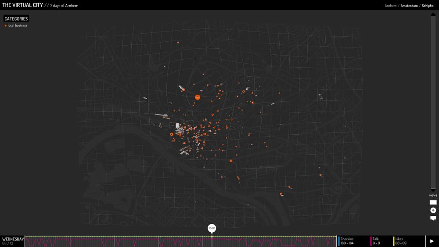The image size is (439, 247).
Task: Click the zoom slider up arrow
Action: click(x=433, y=14)
